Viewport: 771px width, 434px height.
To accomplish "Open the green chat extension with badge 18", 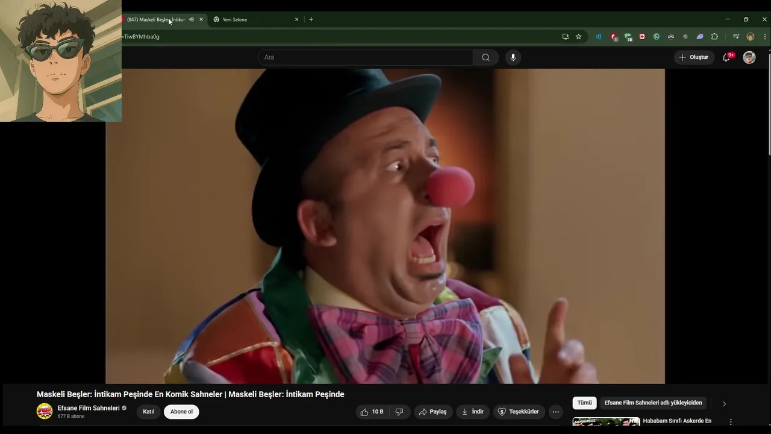I will coord(628,37).
